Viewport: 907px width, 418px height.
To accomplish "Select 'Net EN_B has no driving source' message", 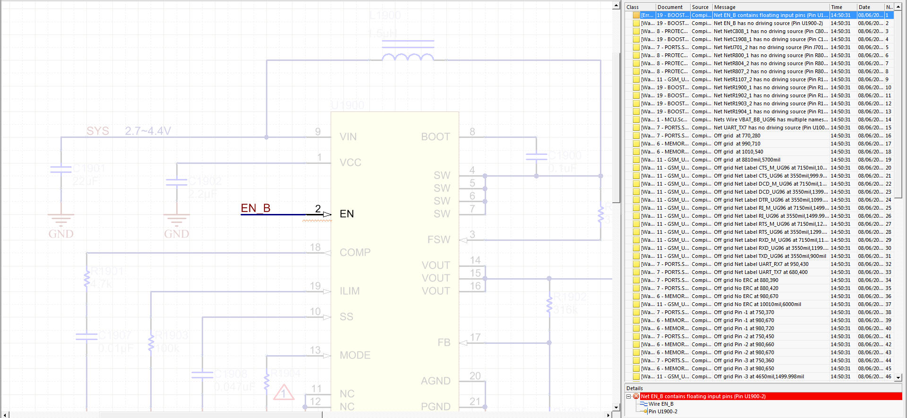I will (760, 23).
